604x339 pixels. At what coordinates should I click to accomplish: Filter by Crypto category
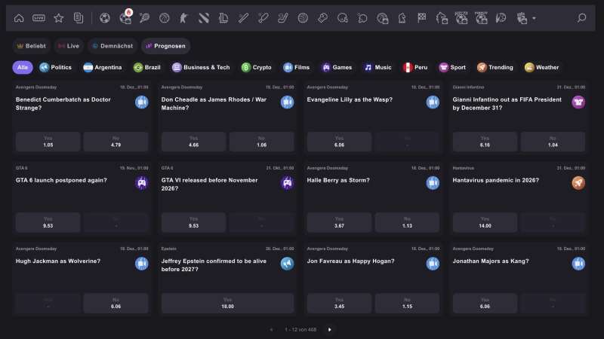(x=257, y=67)
